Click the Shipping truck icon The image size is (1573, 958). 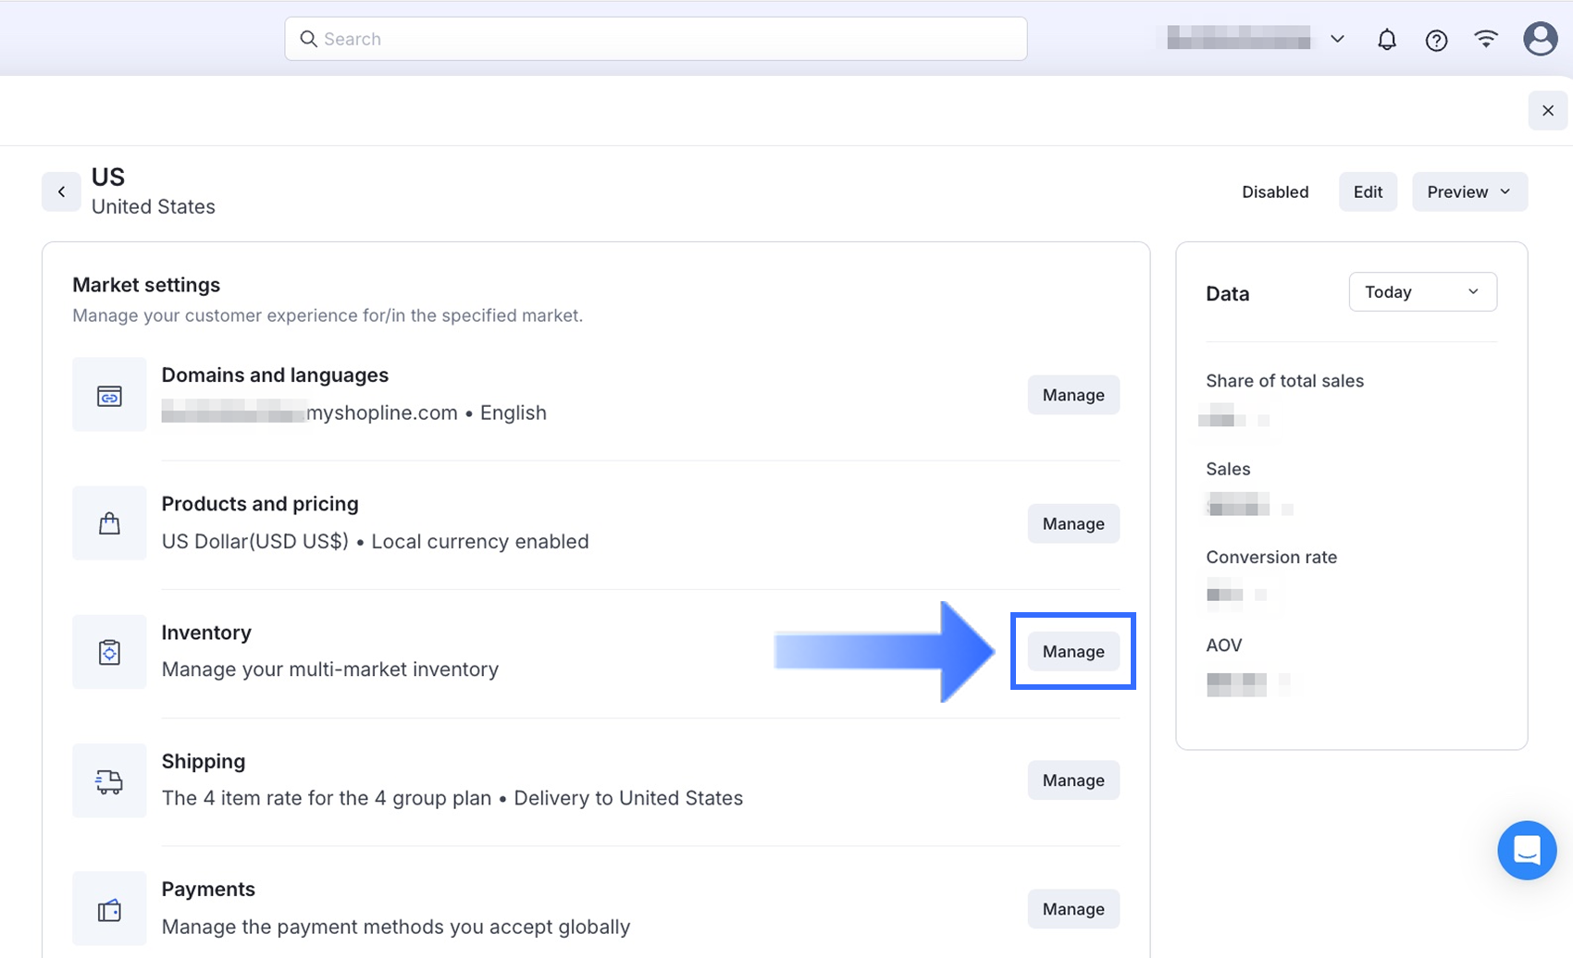109,781
